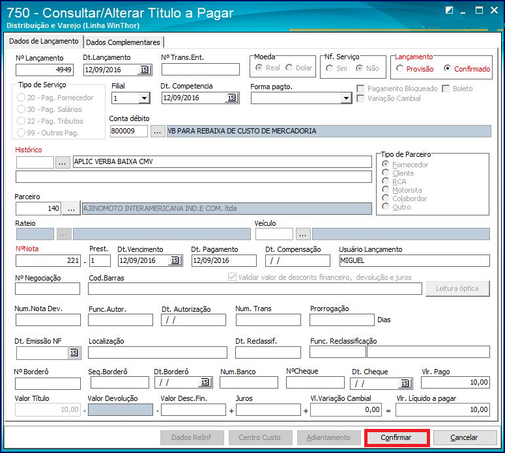
Task: Open calendar for Dt. Emissão NF
Action: click(x=74, y=353)
